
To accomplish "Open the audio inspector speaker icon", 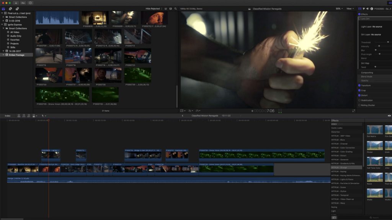I will (x=368, y=8).
